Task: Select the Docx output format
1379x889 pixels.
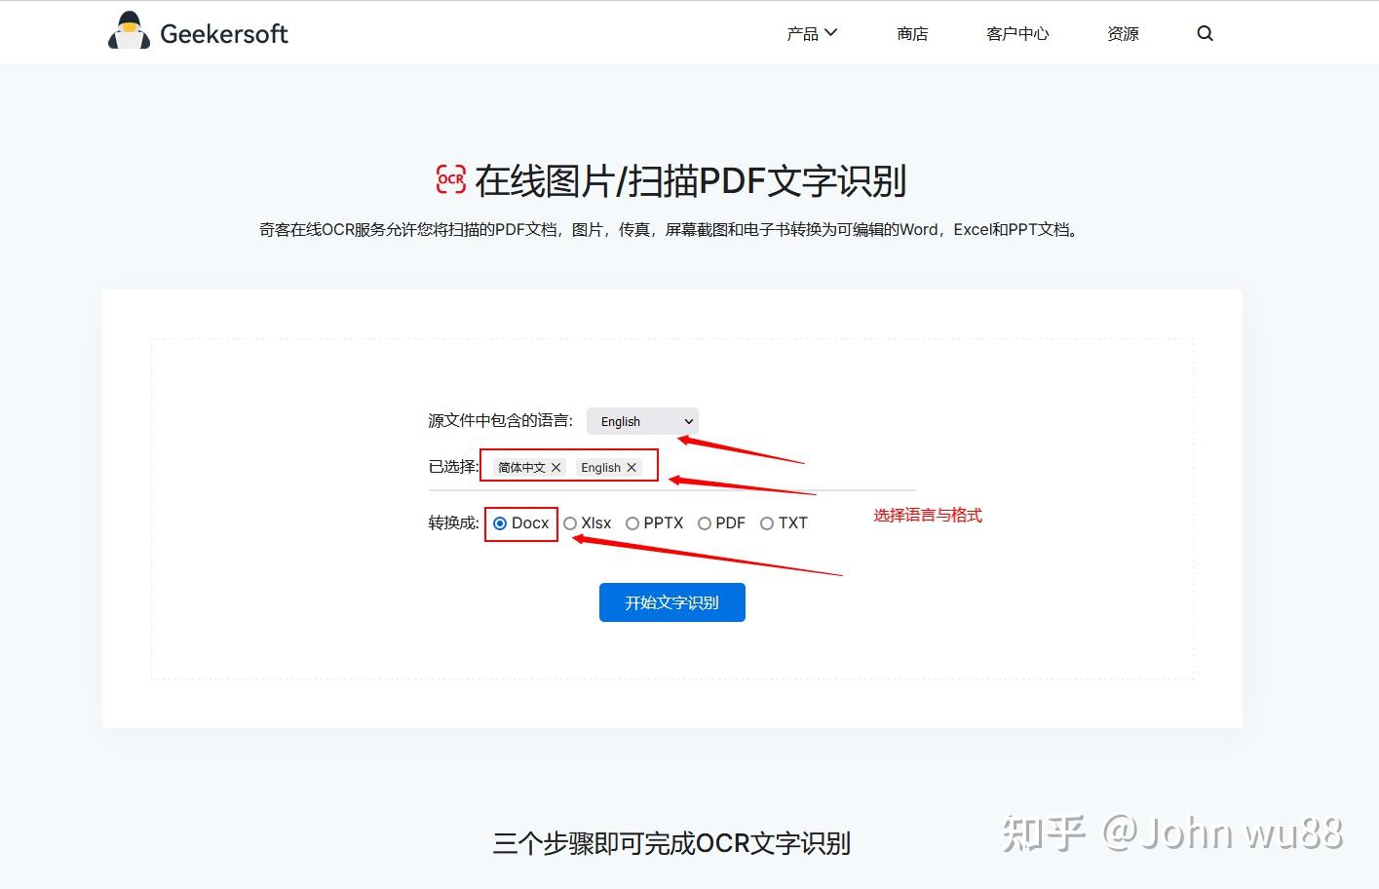Action: point(500,523)
